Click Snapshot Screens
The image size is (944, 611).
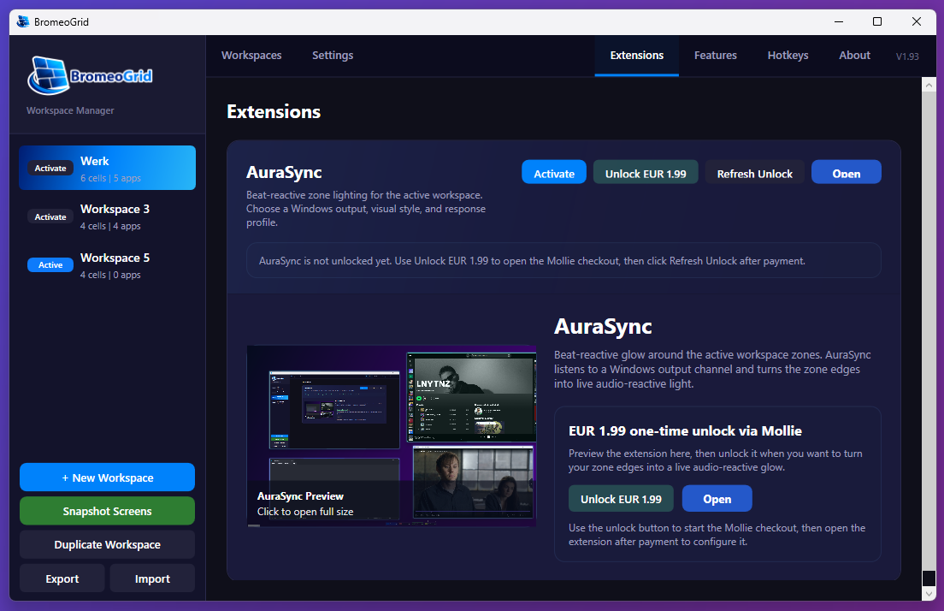[x=107, y=510]
